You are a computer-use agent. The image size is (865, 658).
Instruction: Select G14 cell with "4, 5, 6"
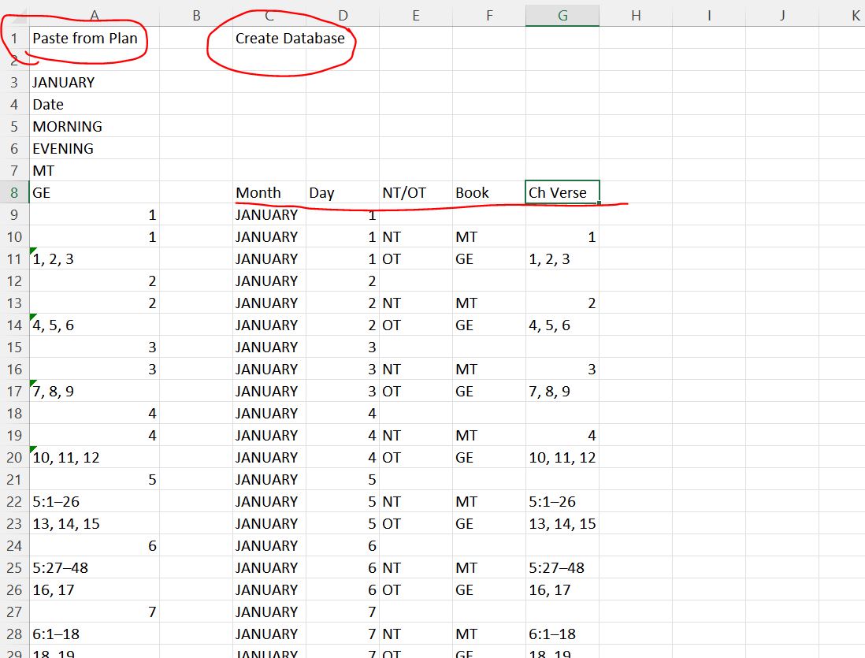point(562,325)
